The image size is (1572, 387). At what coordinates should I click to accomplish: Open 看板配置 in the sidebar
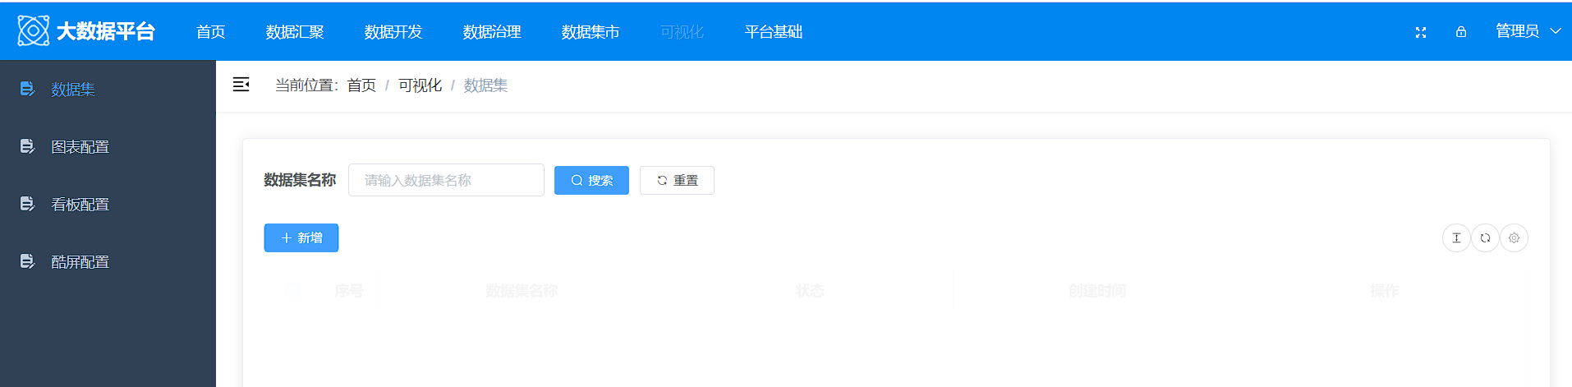point(108,204)
